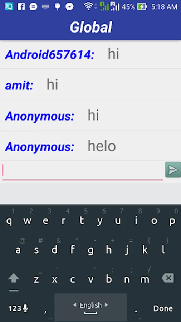The width and height of the screenshot is (181, 322).
Task: Open Facebook notification in status bar
Action: [21, 7]
